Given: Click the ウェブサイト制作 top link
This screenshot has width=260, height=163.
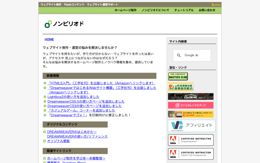Looking at the screenshot, I should point(51,5).
